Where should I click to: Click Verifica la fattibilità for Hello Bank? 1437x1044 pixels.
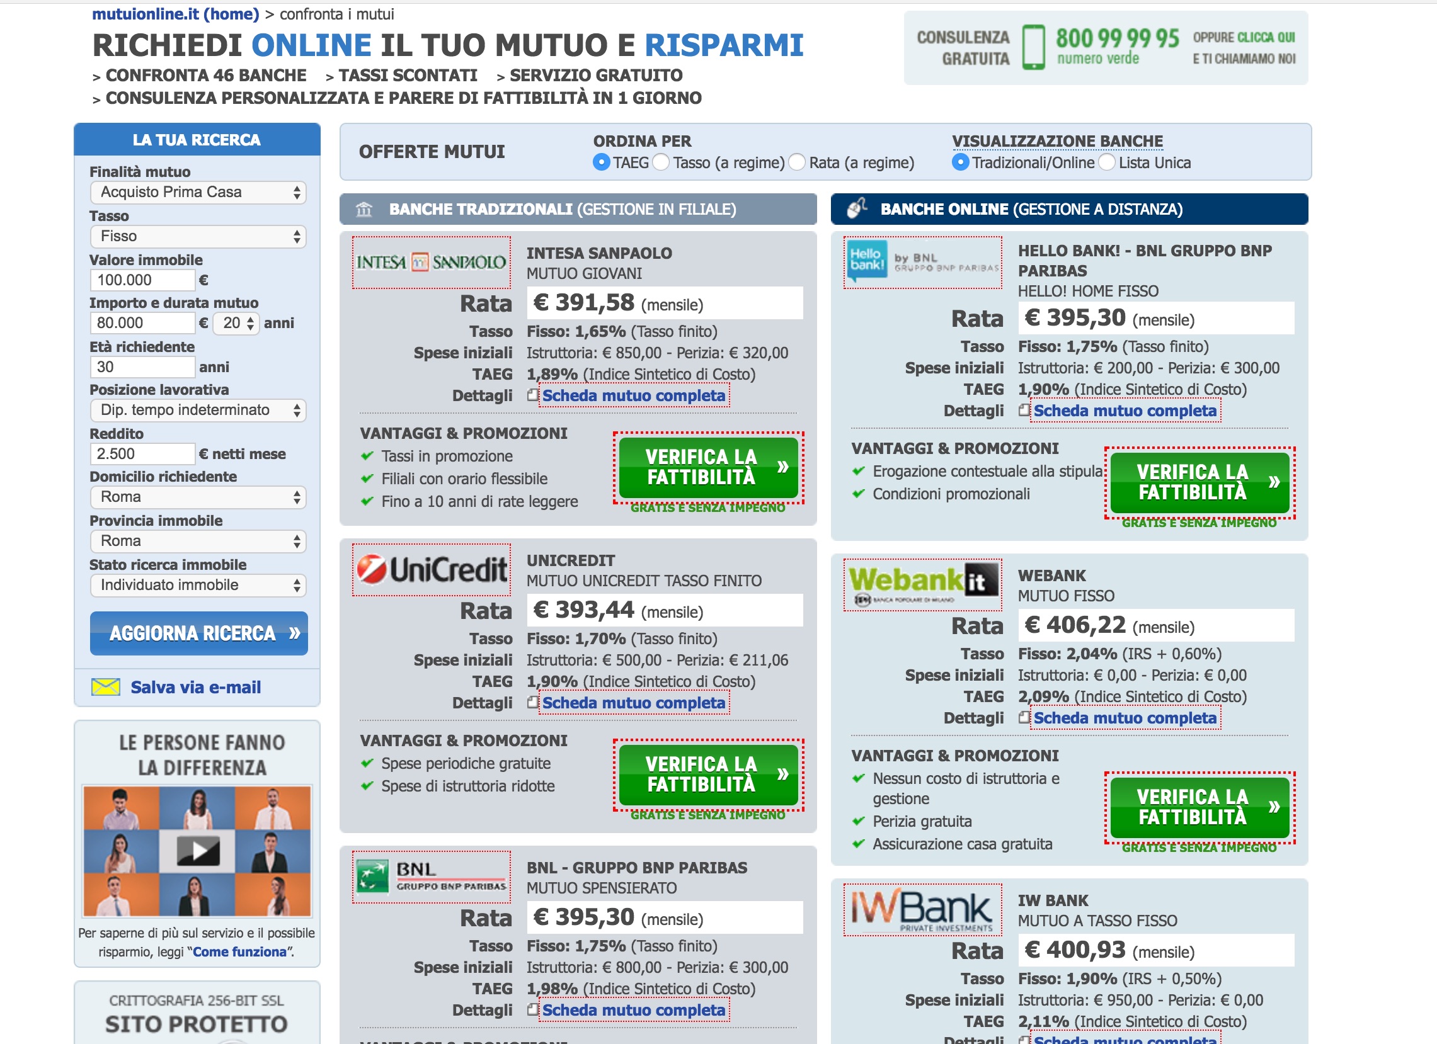coord(1200,482)
